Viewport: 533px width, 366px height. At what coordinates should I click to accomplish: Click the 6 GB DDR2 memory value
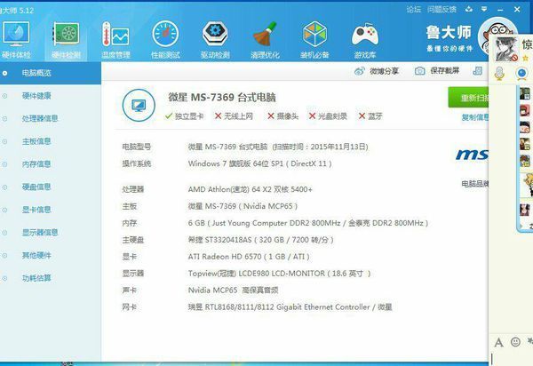coord(308,223)
